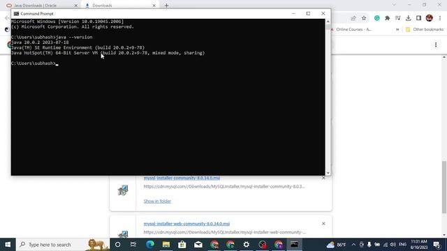This screenshot has height=251, width=447.
Task: Close the Command Prompt window
Action: pos(323,13)
